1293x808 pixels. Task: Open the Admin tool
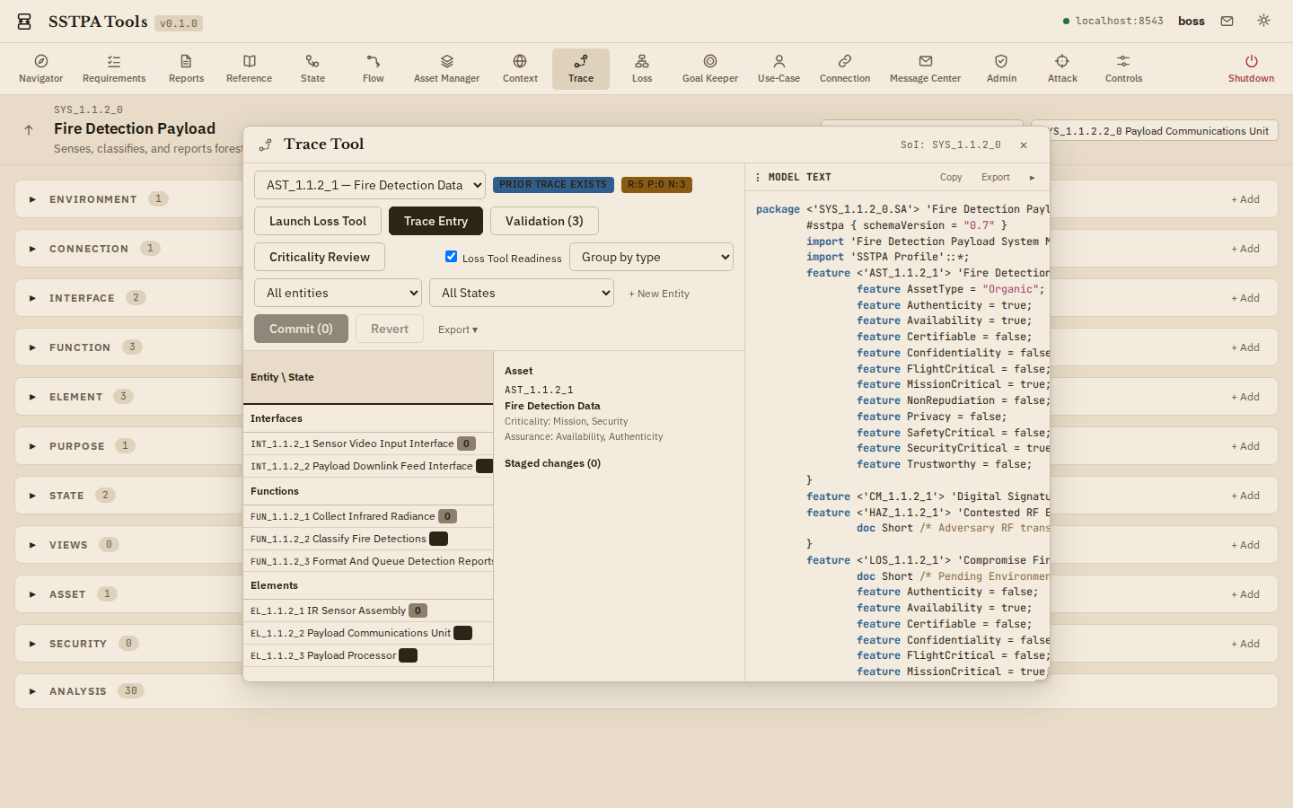click(1001, 69)
